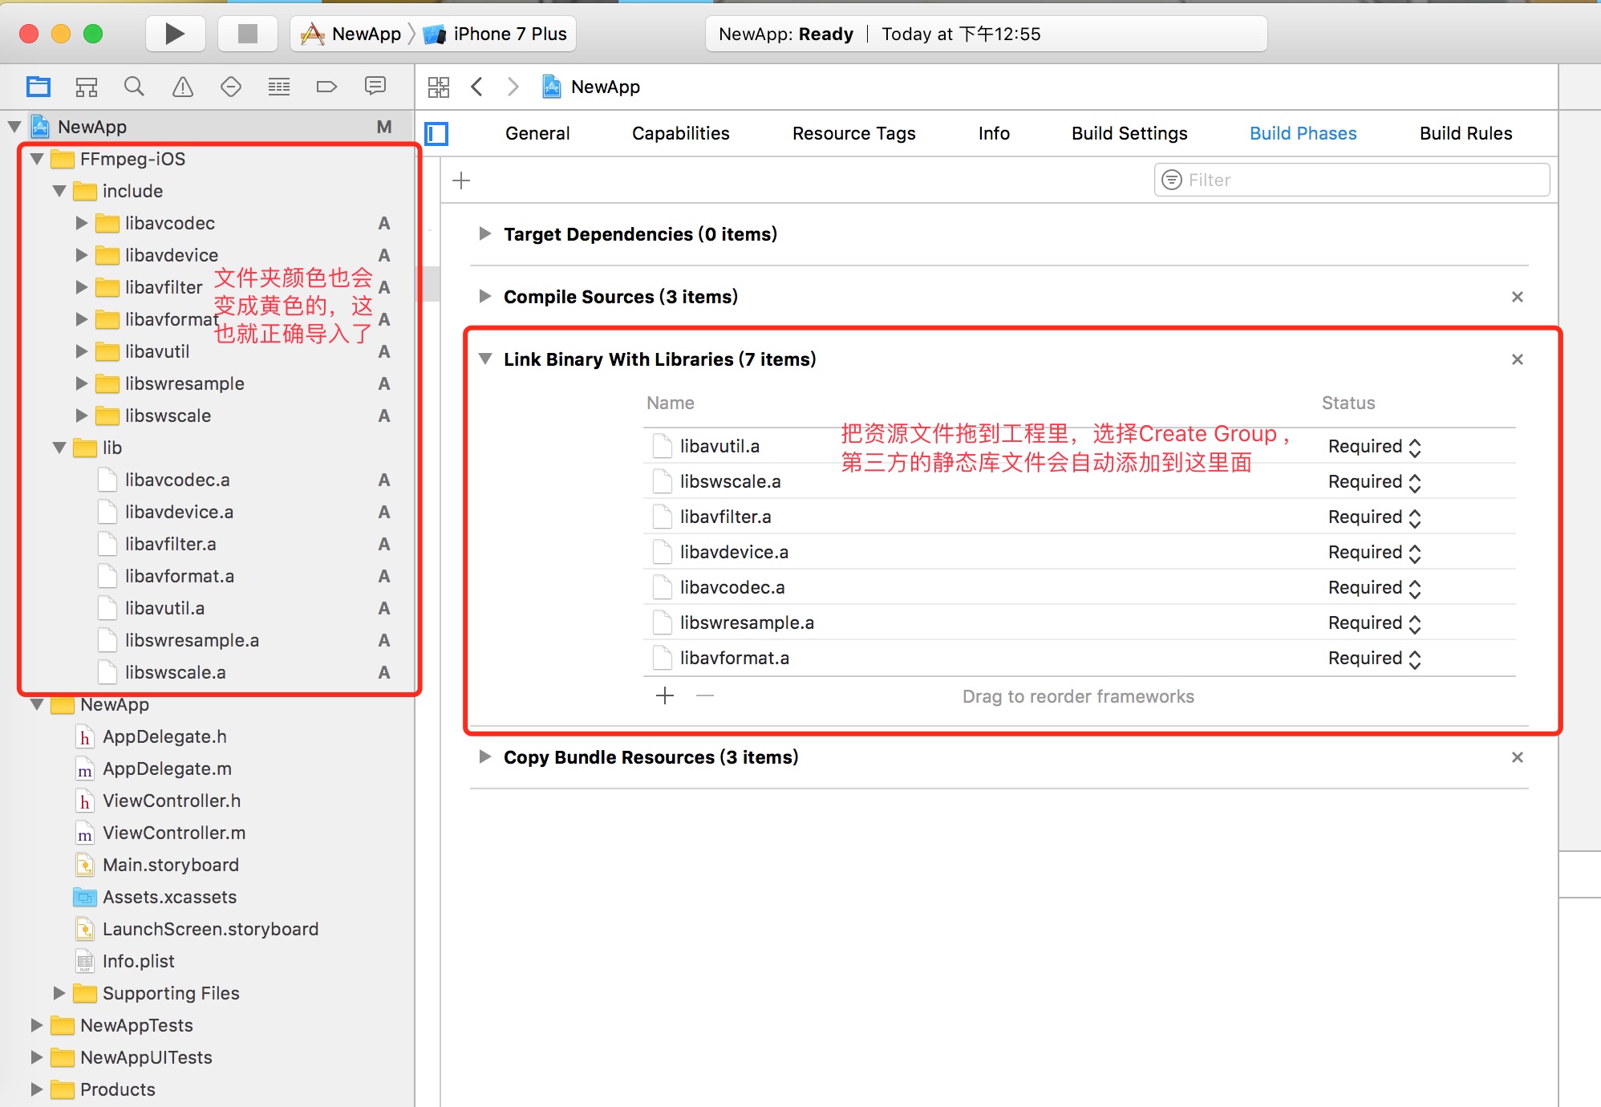Open the Find navigator magnifier icon
The width and height of the screenshot is (1601, 1107).
coord(134,86)
